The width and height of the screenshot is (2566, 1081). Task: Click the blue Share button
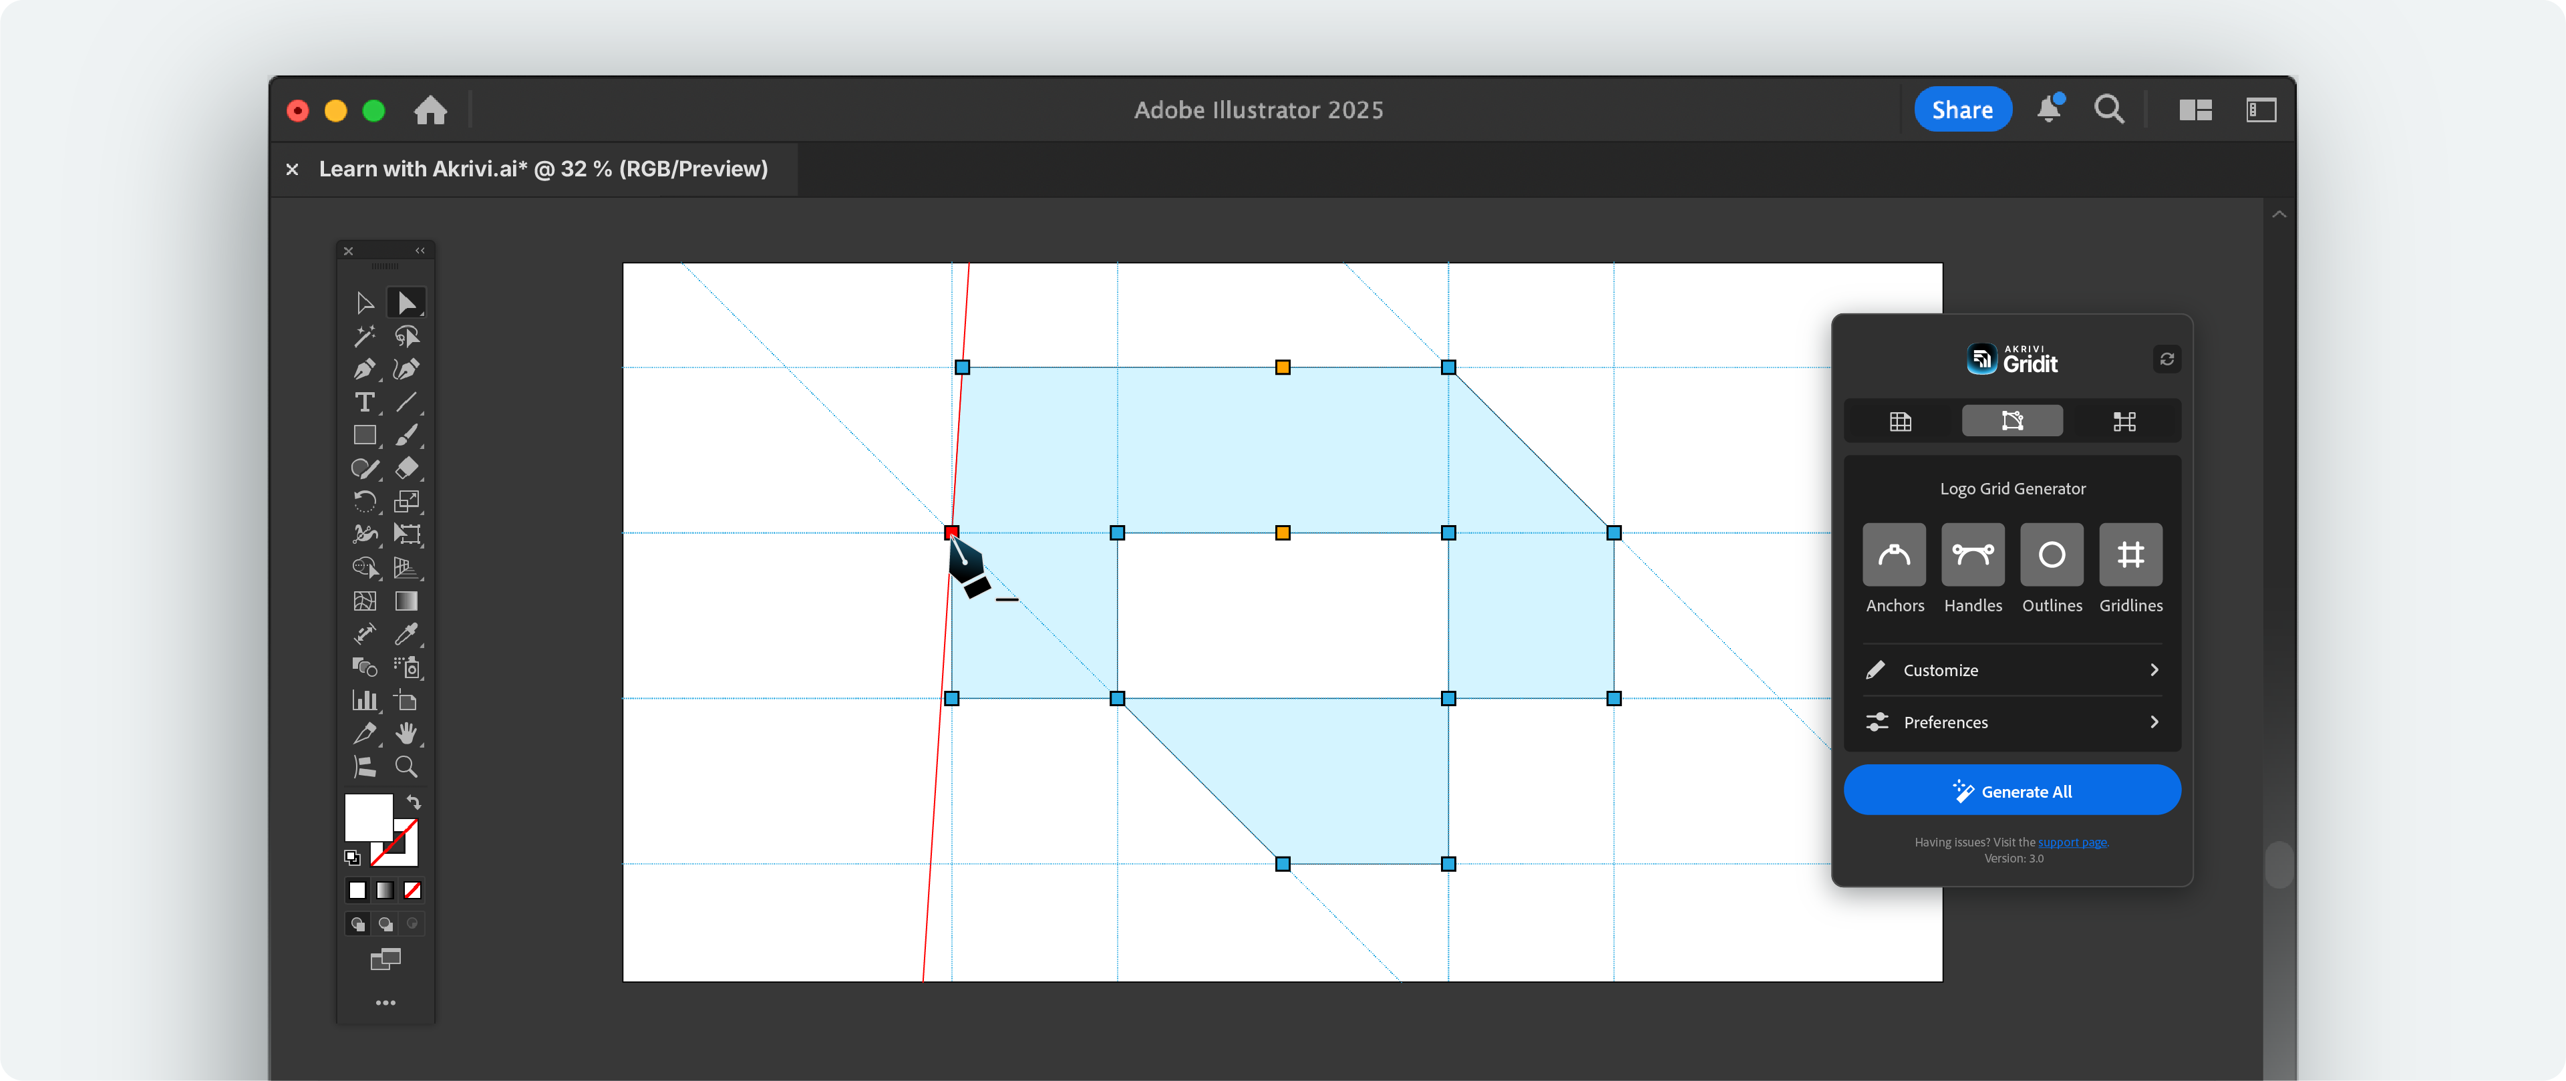1962,110
